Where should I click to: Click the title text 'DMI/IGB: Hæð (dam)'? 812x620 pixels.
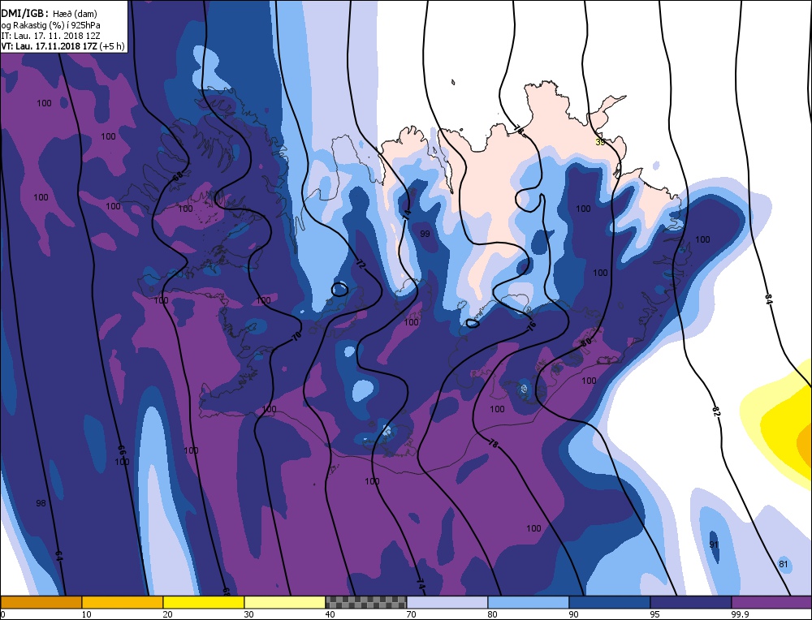50,14
